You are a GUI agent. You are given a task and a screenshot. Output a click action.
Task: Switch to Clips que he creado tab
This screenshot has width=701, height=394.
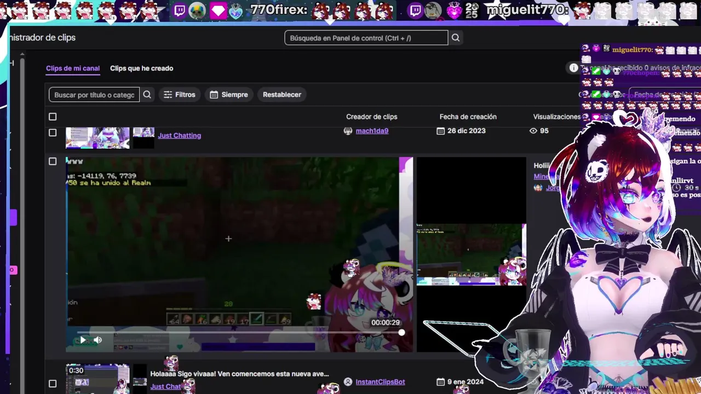click(141, 68)
